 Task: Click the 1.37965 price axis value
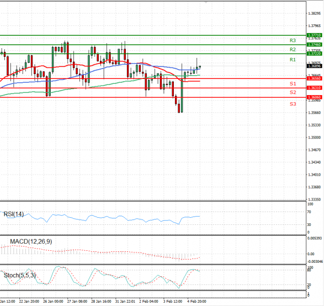[x=314, y=25]
